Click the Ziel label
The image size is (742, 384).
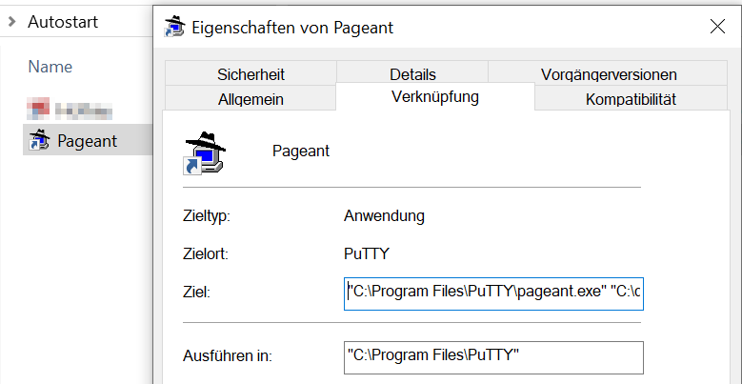pyautogui.click(x=194, y=292)
